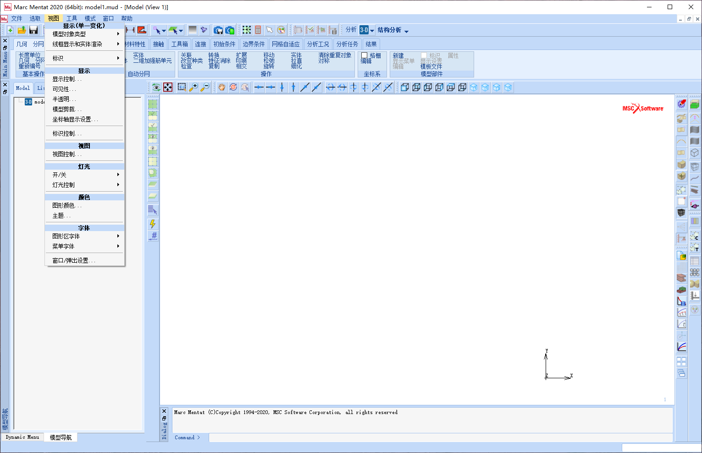The height and width of the screenshot is (453, 702).
Task: Click the 模板文件 button
Action: (x=431, y=66)
